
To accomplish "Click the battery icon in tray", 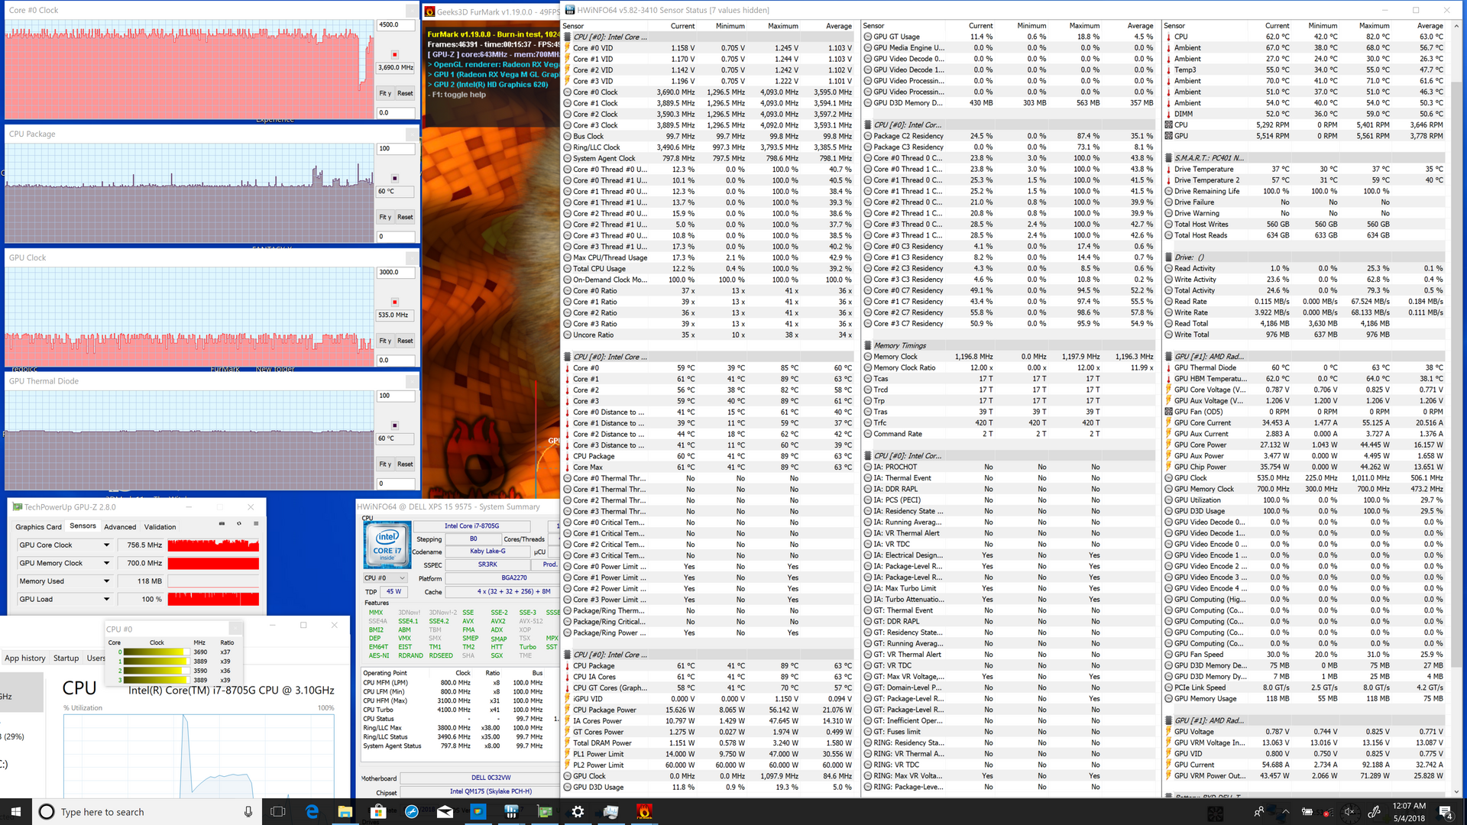I will pyautogui.click(x=1307, y=811).
